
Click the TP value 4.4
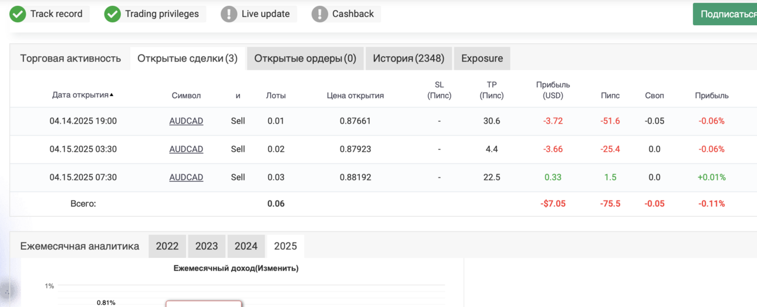coord(492,149)
